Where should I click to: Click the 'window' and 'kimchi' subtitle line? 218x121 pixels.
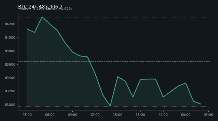pos(45,8)
